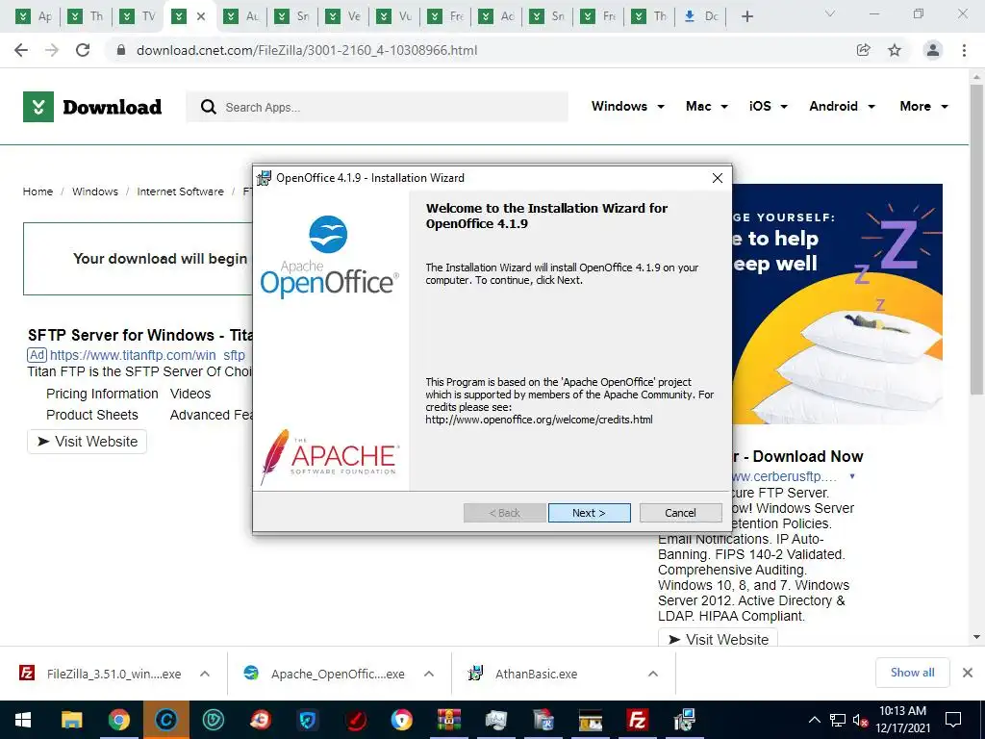Switch to the 'Vu' browser tab

click(x=394, y=16)
